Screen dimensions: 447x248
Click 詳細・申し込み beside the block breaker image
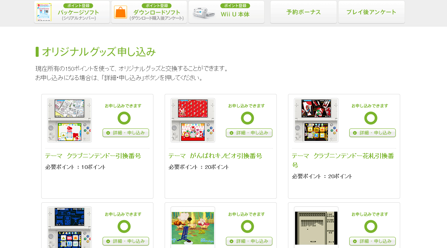click(373, 241)
